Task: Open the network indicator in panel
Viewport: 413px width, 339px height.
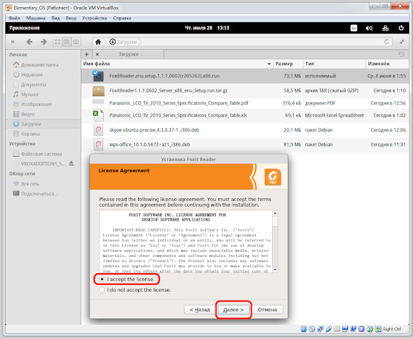Action: (385, 28)
